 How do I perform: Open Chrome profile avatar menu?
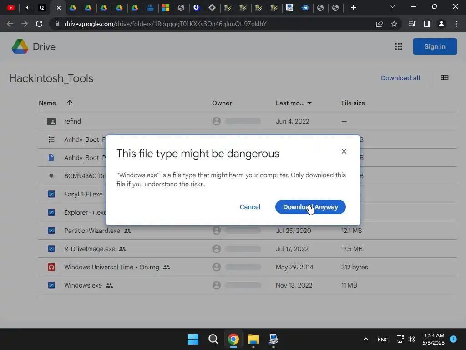(x=441, y=24)
